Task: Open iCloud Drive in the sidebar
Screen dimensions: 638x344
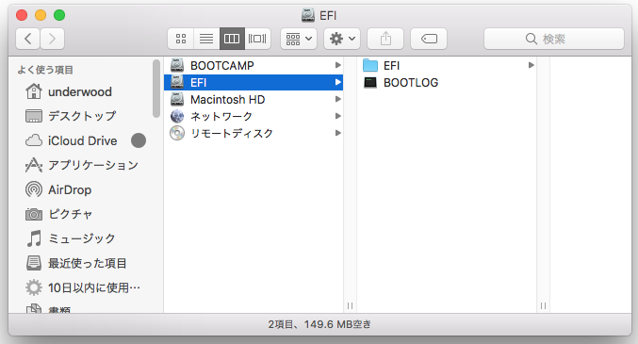Action: coord(72,140)
